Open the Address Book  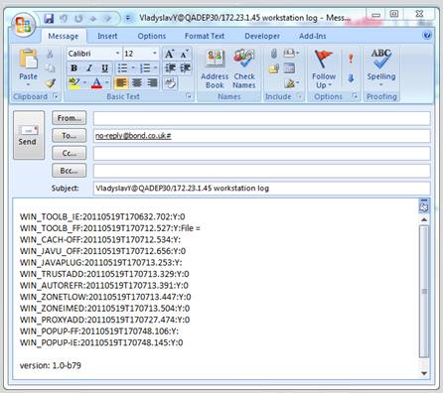(x=215, y=68)
